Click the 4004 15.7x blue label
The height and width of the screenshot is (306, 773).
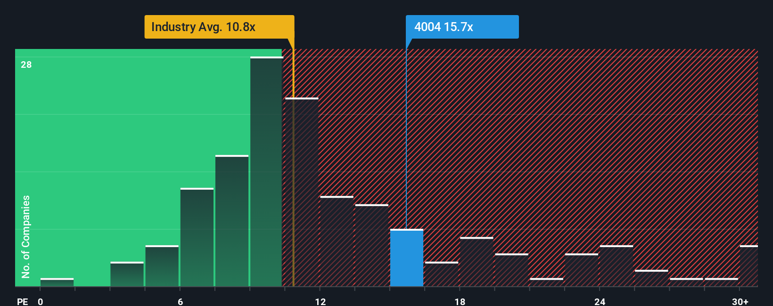point(462,27)
